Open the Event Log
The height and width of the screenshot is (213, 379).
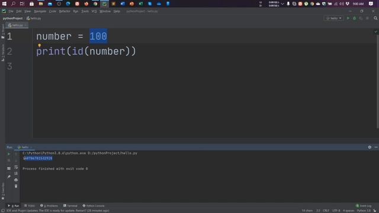pos(364,206)
